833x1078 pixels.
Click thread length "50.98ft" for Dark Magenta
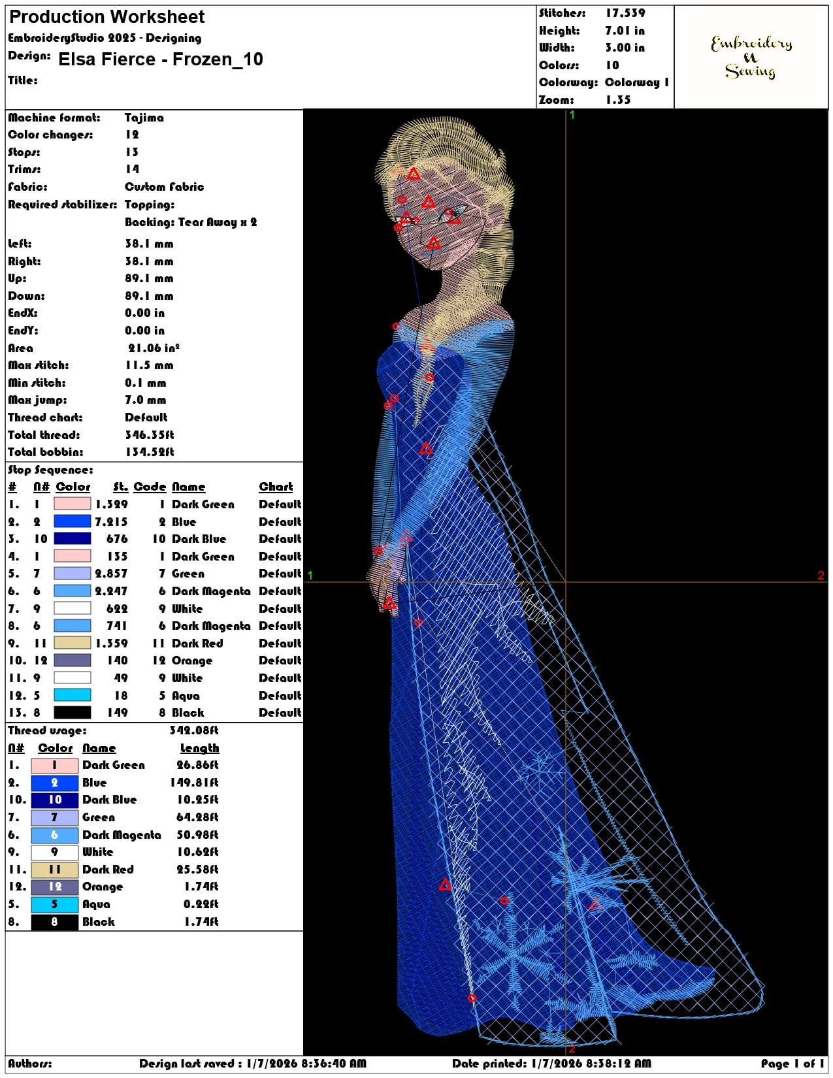tap(197, 835)
